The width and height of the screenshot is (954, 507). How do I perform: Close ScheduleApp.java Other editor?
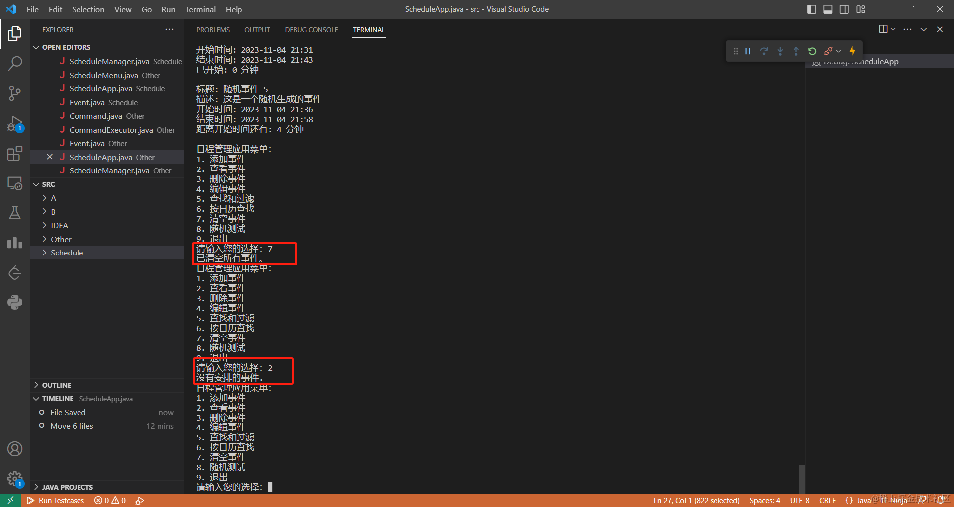pos(50,157)
